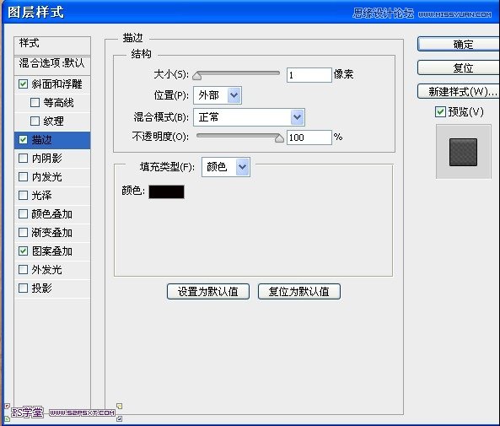Viewport: 500px width, 426px height.
Task: Toggle the 预览(V) checkbox
Action: (440, 112)
